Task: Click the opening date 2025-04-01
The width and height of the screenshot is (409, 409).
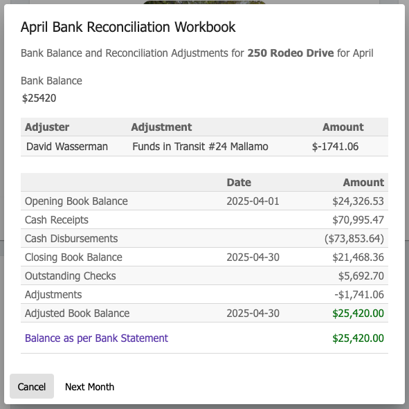Action: pyautogui.click(x=253, y=201)
